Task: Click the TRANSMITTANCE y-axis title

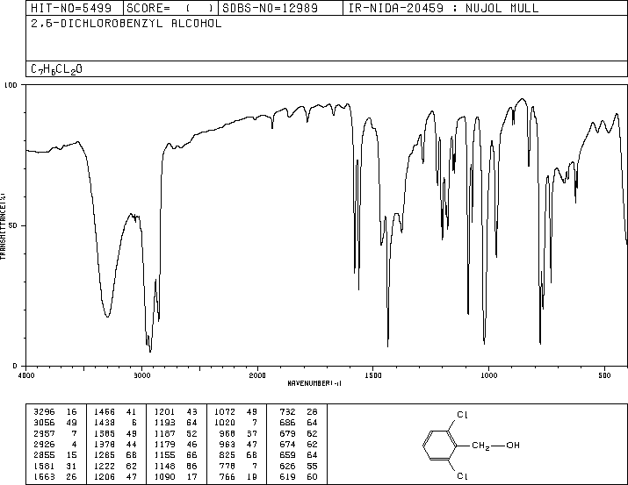Action: 3,226
